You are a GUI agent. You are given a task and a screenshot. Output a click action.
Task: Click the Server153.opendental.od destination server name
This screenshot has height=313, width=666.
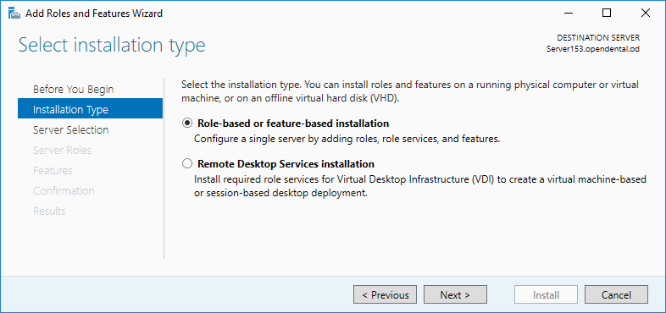point(593,49)
